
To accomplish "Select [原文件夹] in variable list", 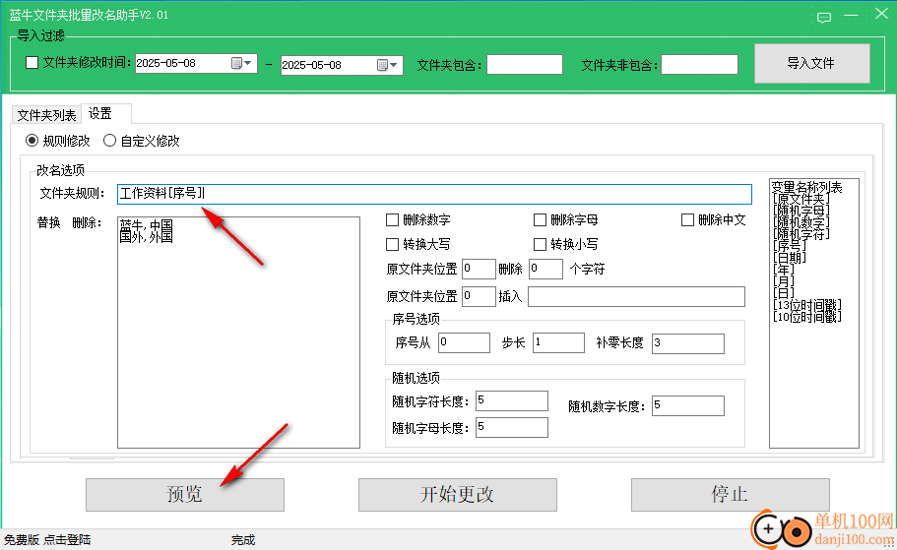I will point(801,199).
